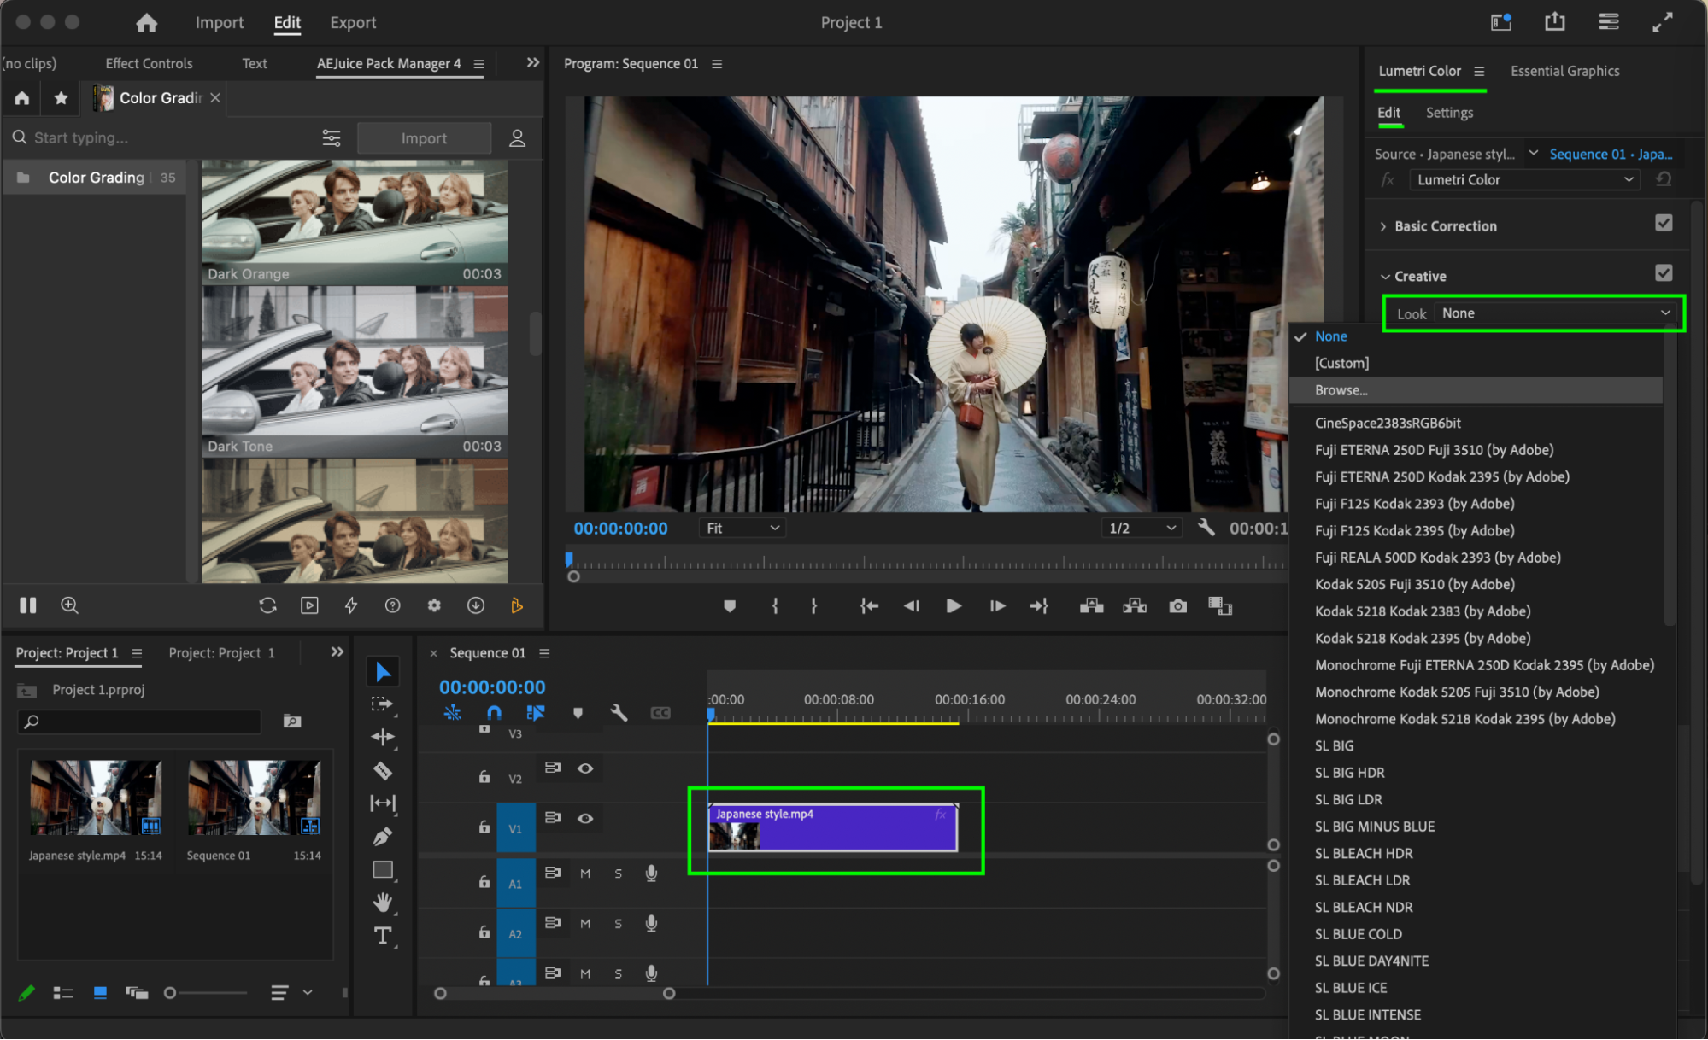Select the Type tool

click(x=383, y=936)
